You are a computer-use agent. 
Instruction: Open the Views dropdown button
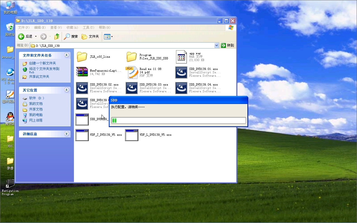point(108,37)
